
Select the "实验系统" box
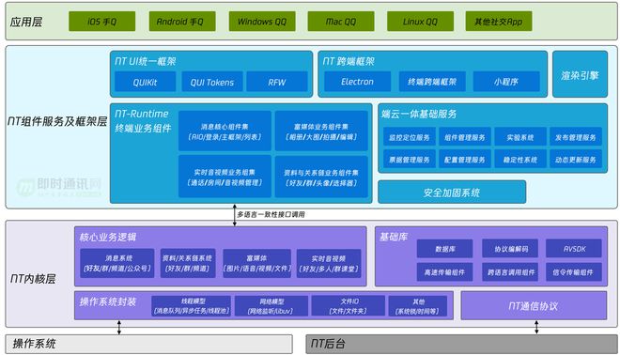(520, 137)
